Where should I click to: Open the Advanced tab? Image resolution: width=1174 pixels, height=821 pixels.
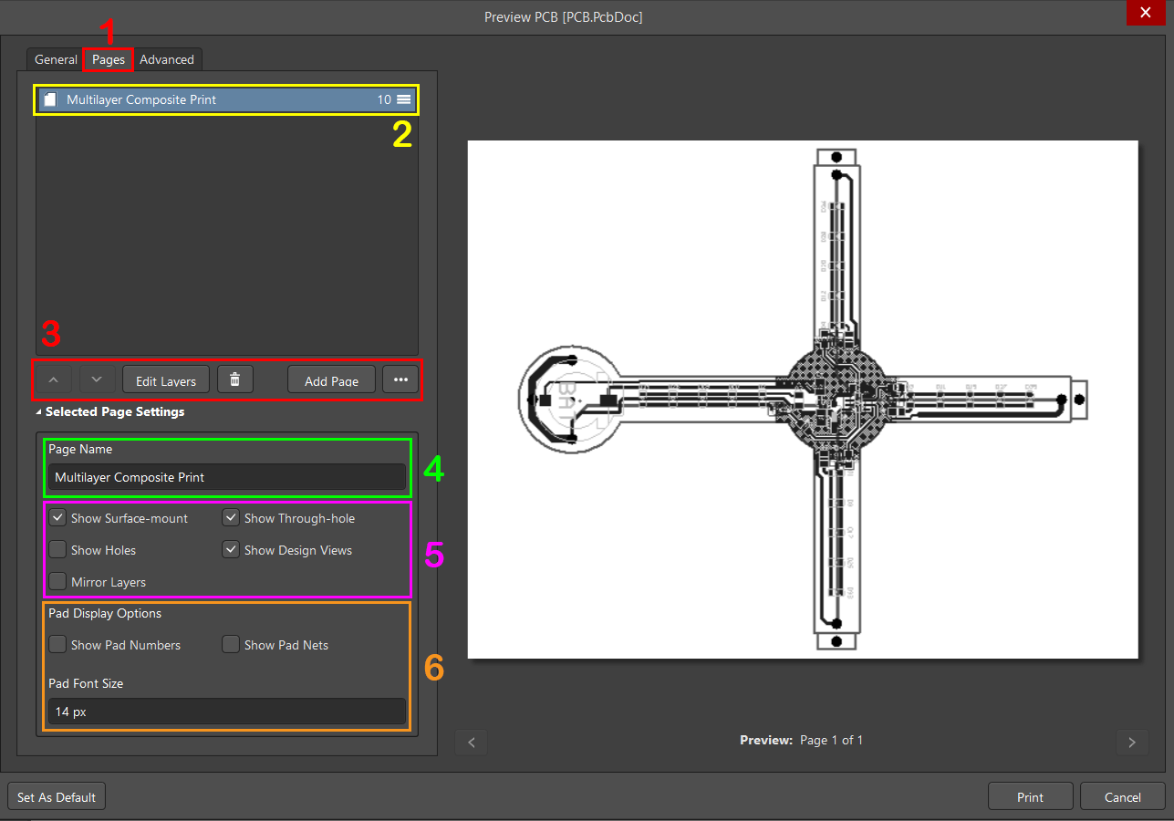(166, 59)
